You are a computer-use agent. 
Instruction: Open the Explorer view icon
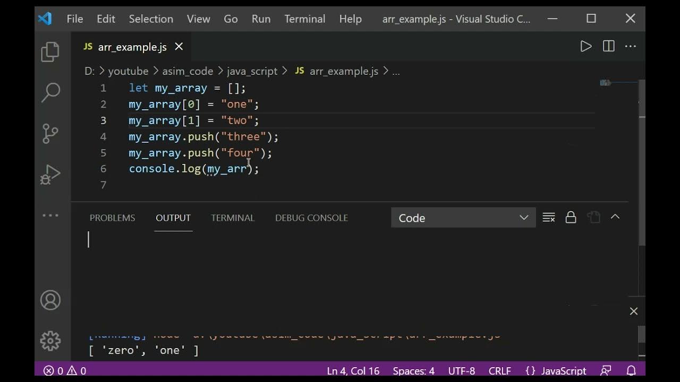(x=50, y=51)
